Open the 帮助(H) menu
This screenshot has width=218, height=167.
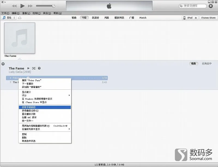tap(57, 13)
